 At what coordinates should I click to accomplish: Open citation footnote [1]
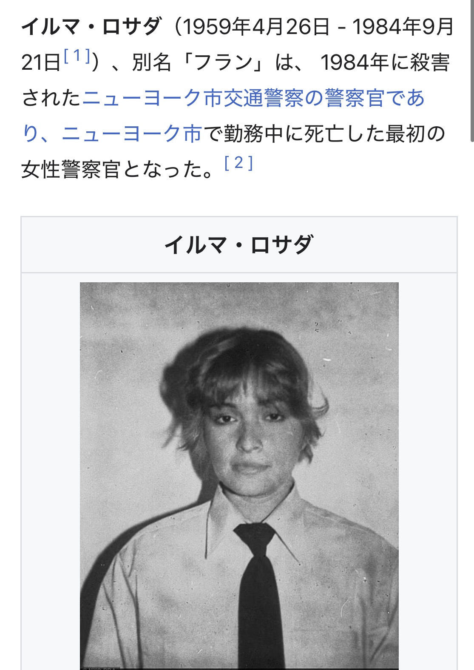[x=77, y=56]
